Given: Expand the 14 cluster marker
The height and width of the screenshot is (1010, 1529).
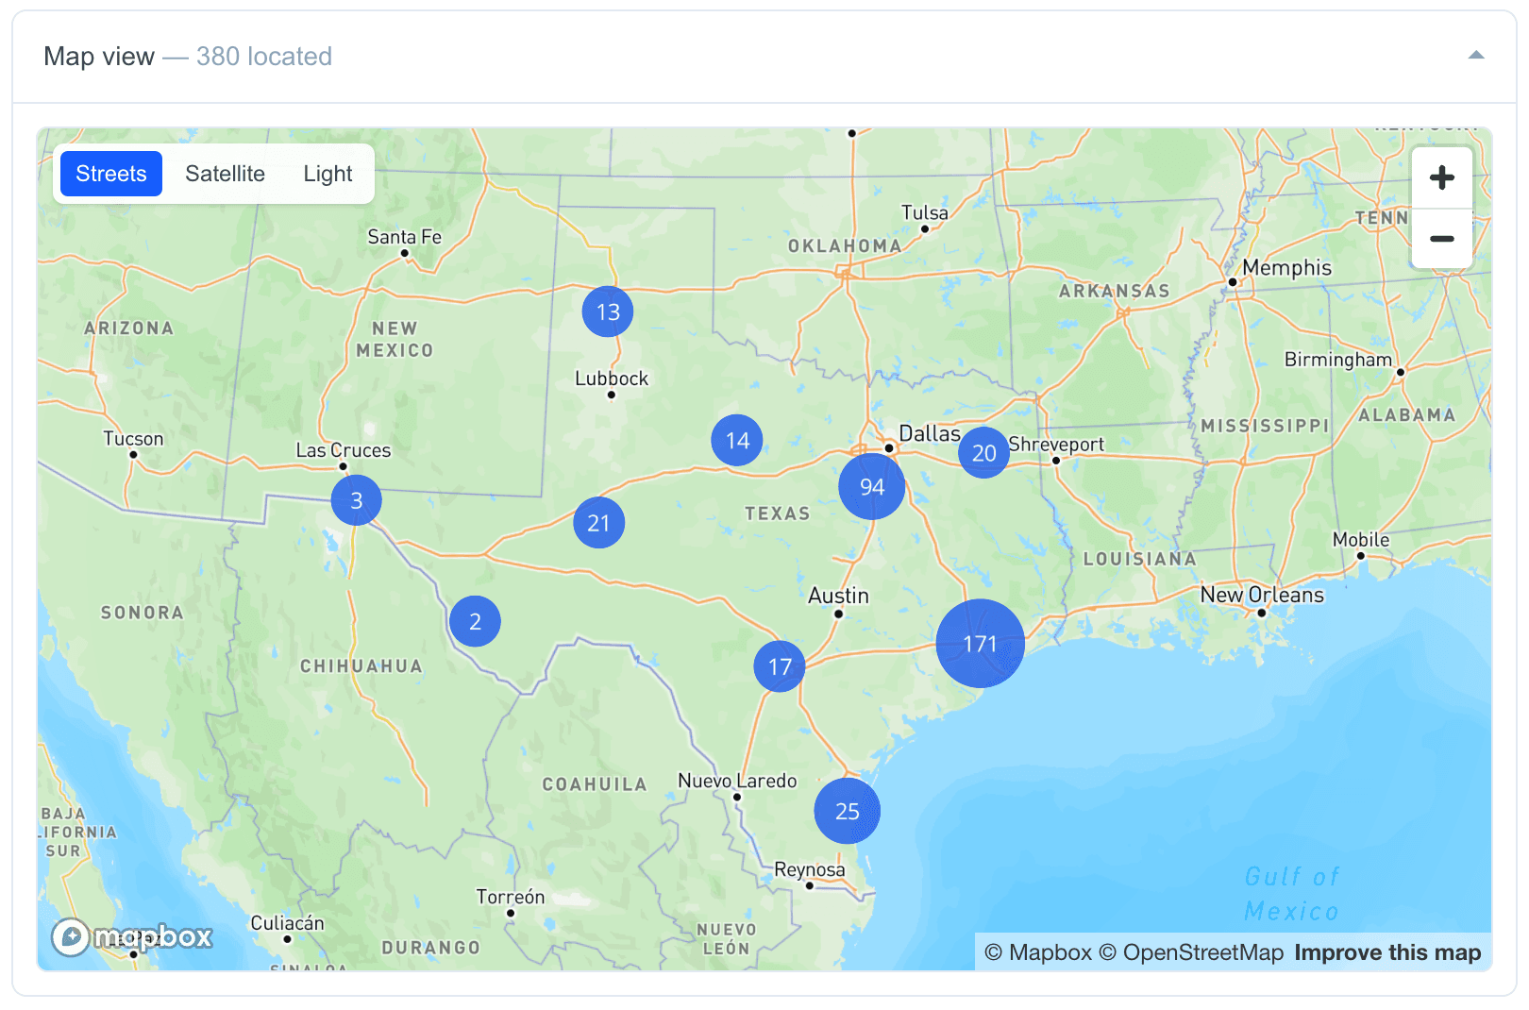Looking at the screenshot, I should point(737,440).
